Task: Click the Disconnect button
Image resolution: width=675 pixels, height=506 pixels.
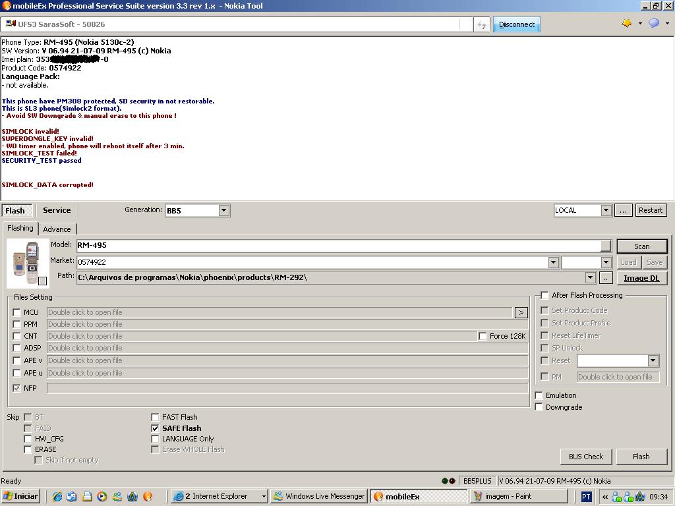Action: 517,24
